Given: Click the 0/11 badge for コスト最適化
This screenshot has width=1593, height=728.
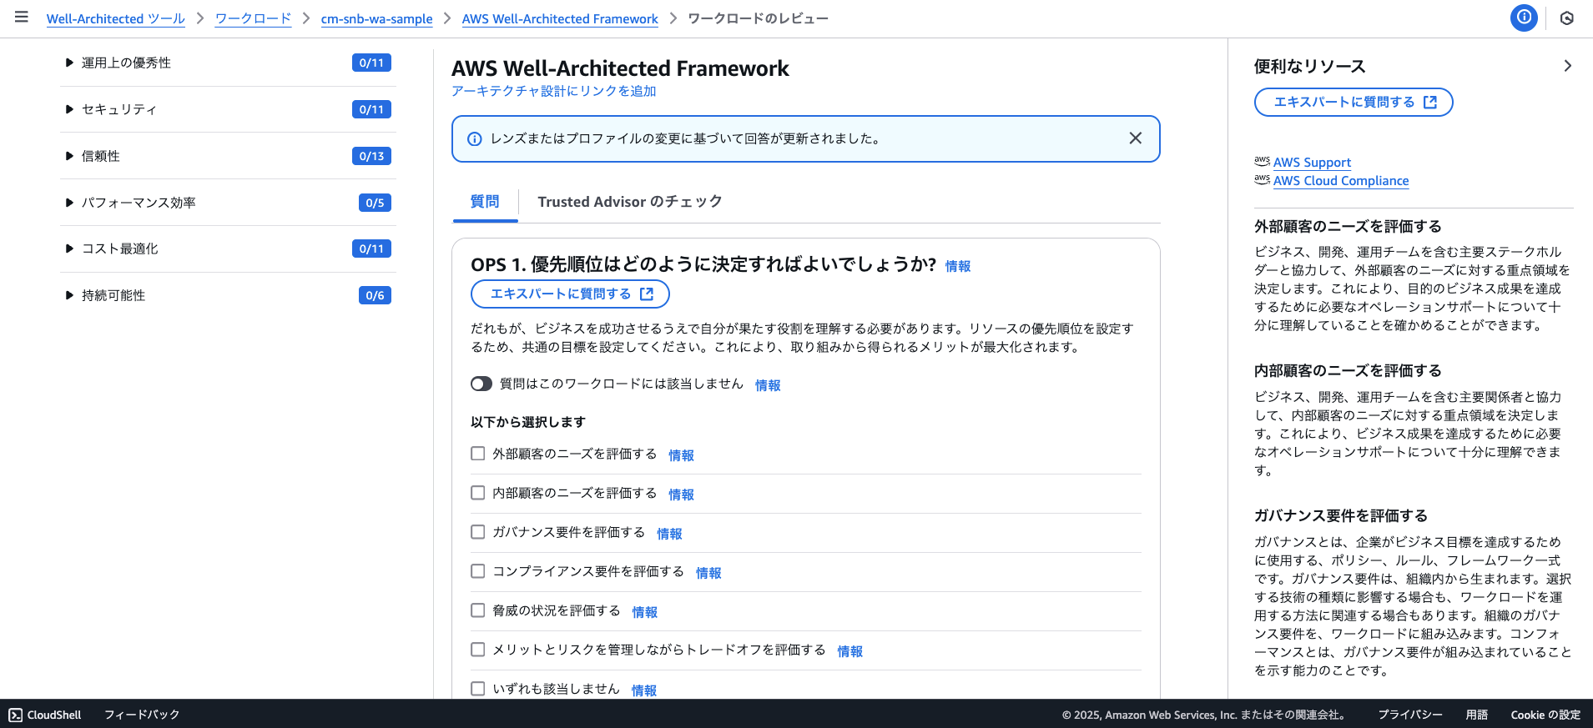Looking at the screenshot, I should click(x=371, y=249).
